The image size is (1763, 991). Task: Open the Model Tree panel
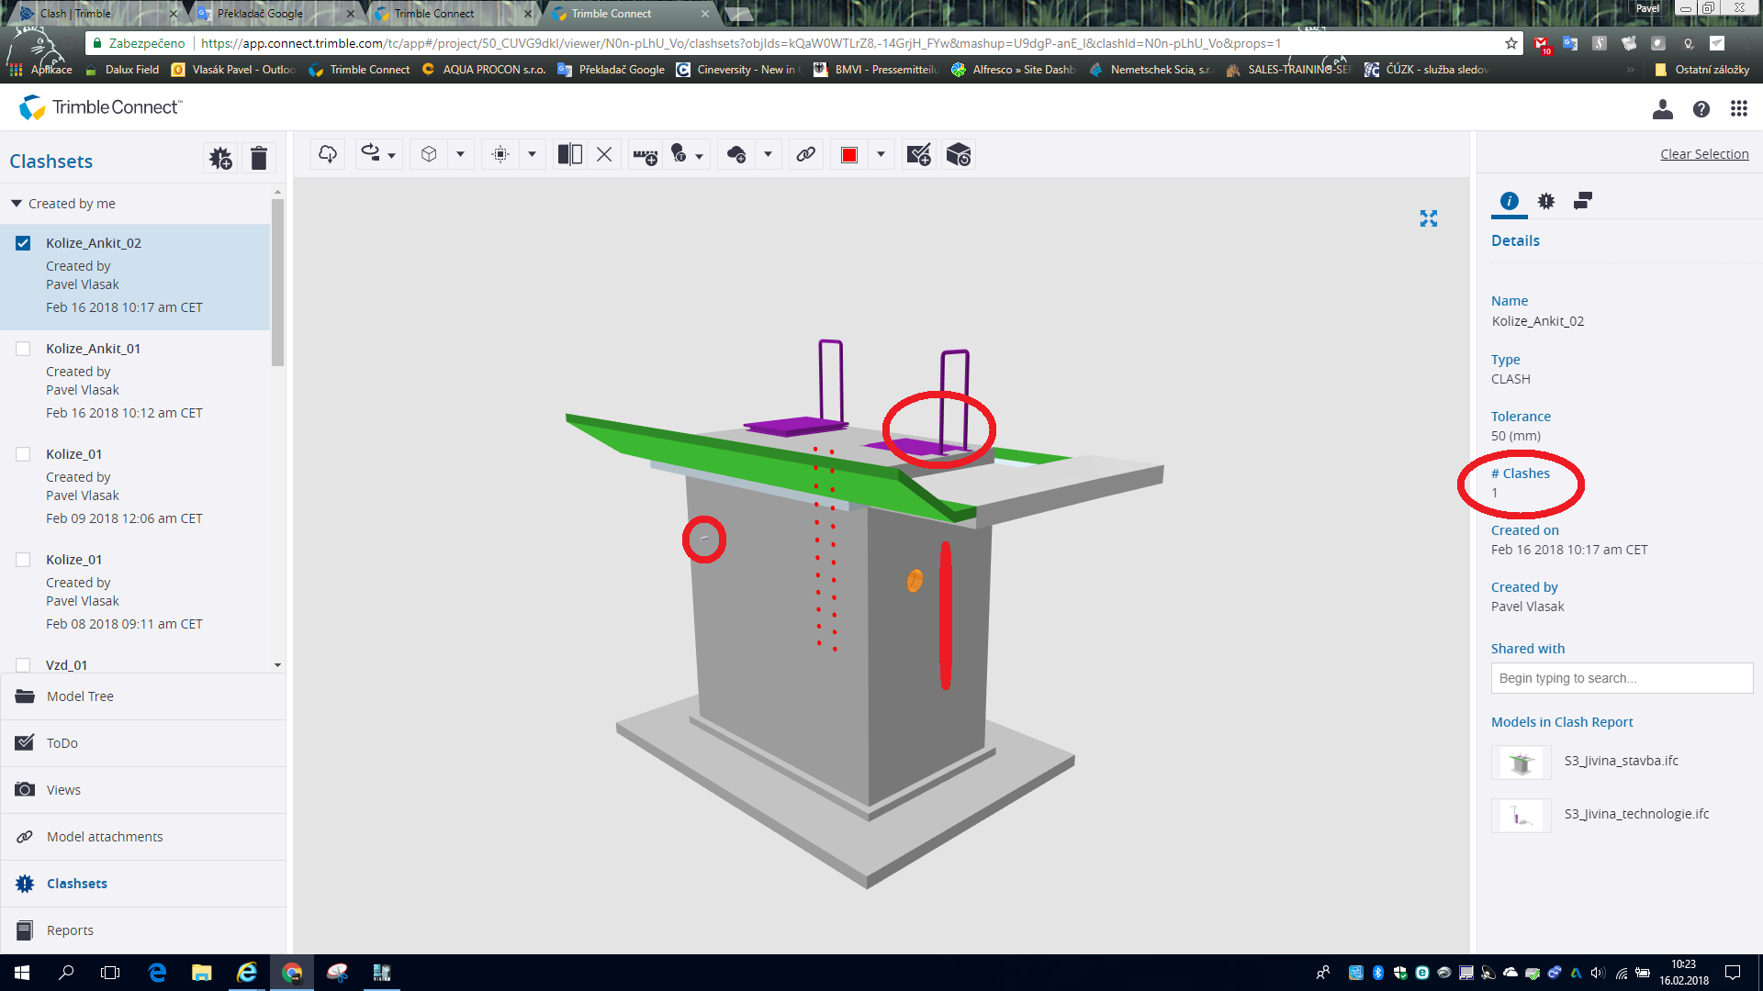(x=79, y=696)
